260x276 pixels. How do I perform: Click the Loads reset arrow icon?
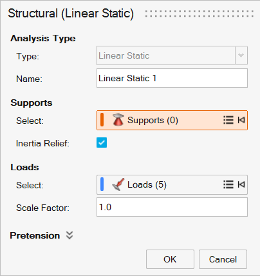(241, 184)
